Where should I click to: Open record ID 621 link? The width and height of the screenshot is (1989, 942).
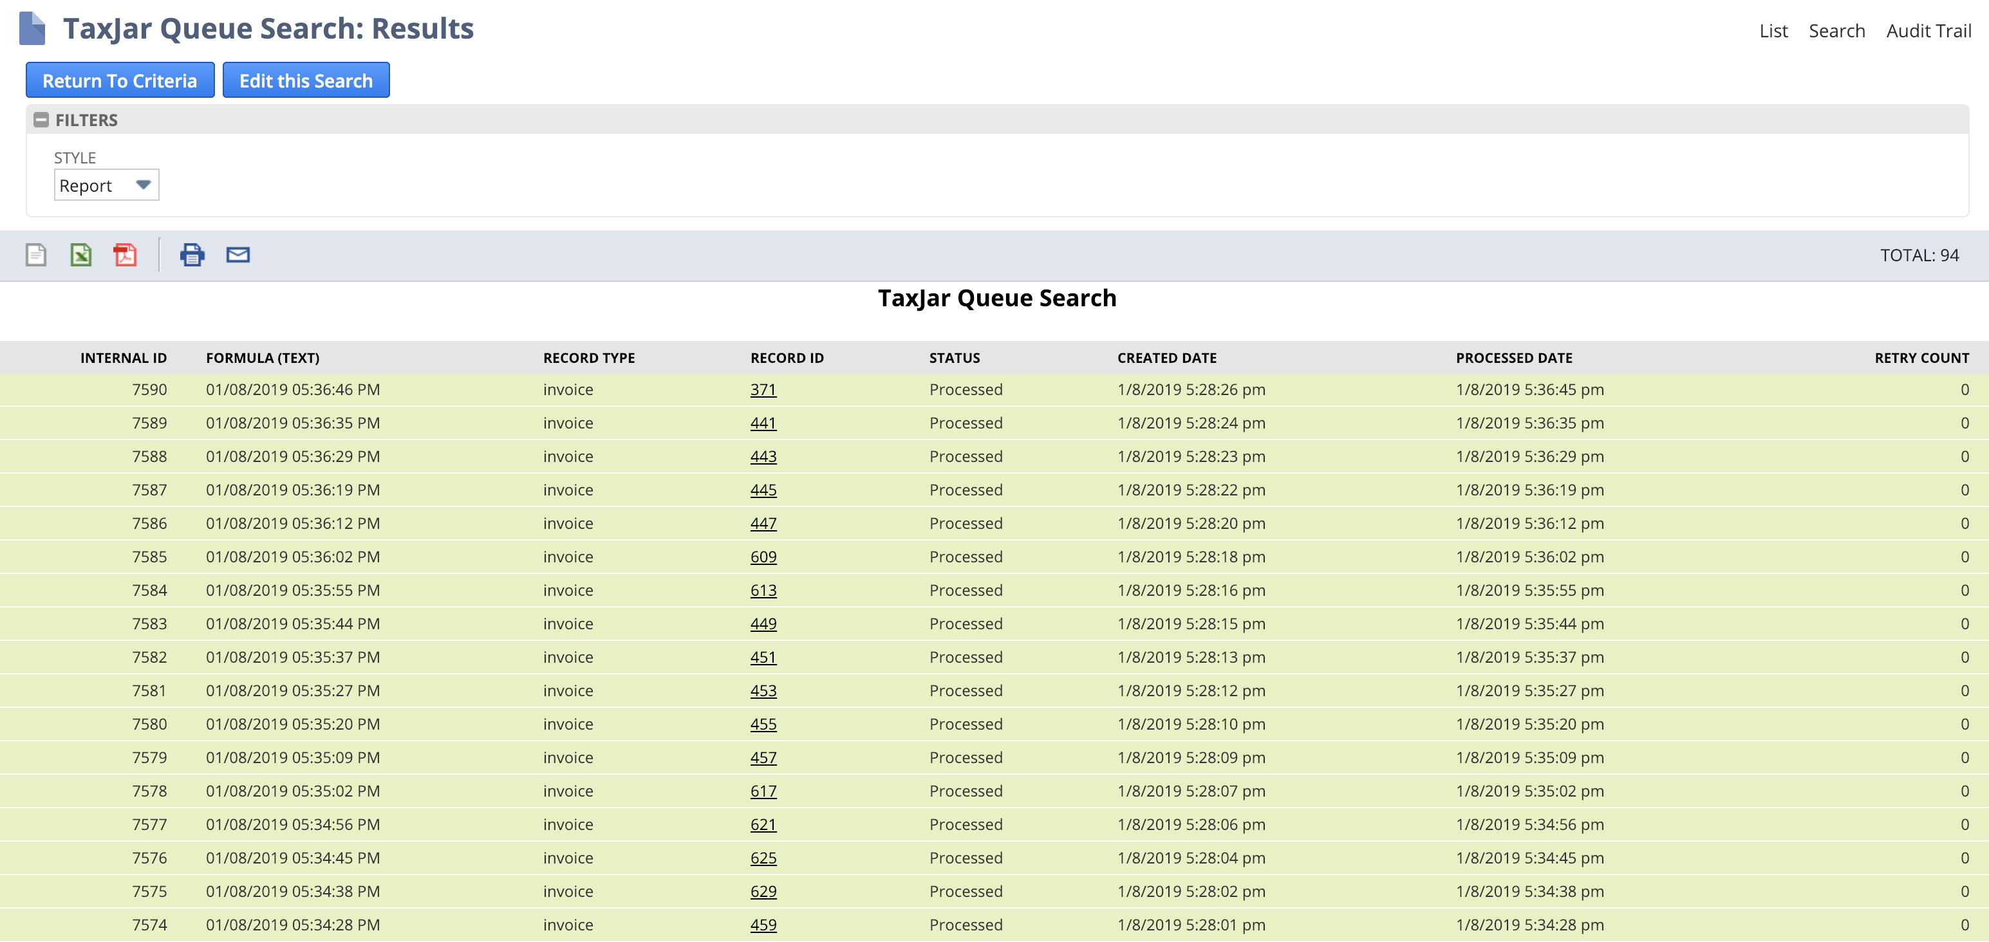[x=763, y=825]
